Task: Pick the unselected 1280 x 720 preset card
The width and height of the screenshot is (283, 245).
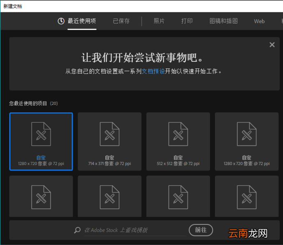Action: pos(247,141)
